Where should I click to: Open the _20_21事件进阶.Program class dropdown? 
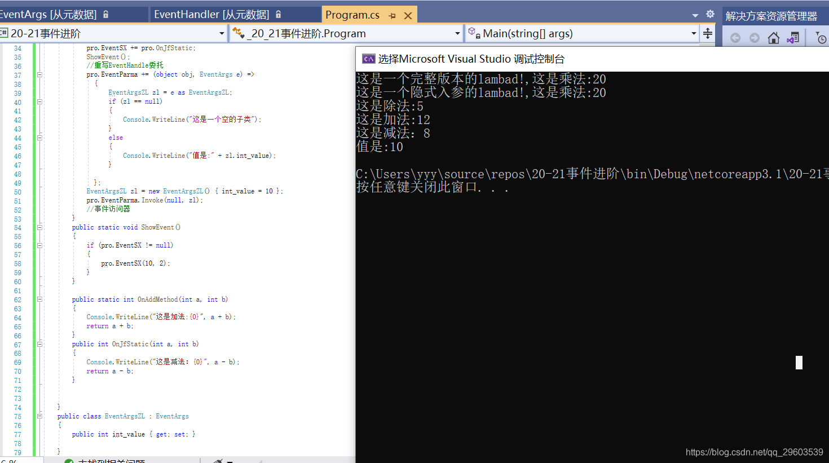coord(457,34)
